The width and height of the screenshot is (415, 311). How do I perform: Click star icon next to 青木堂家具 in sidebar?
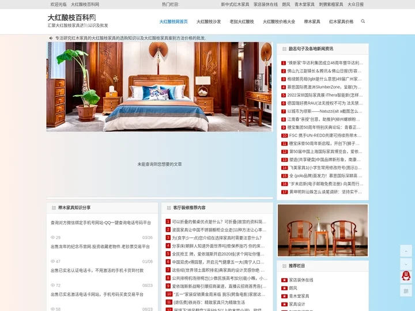(x=284, y=296)
